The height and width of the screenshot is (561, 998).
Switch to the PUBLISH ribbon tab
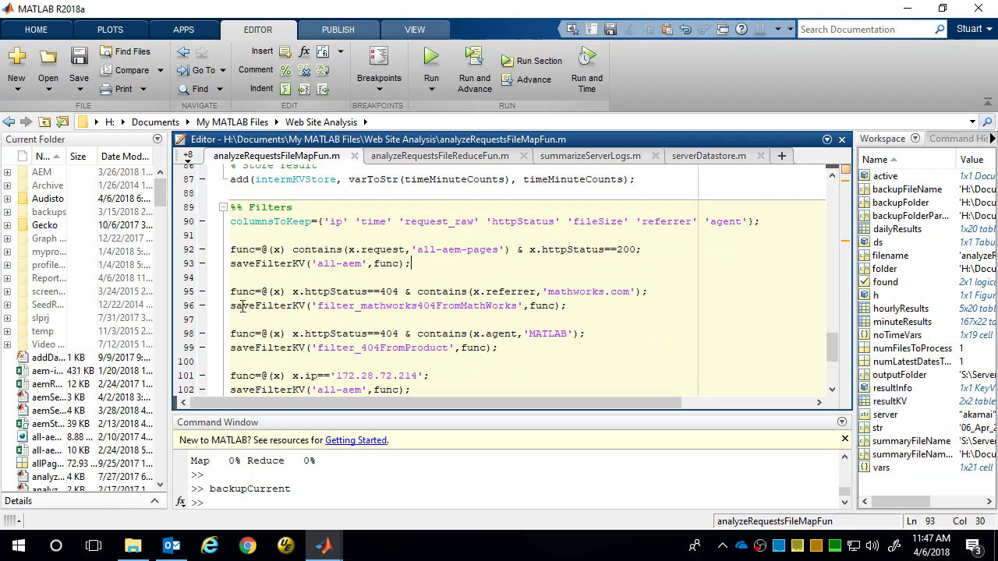pos(338,30)
